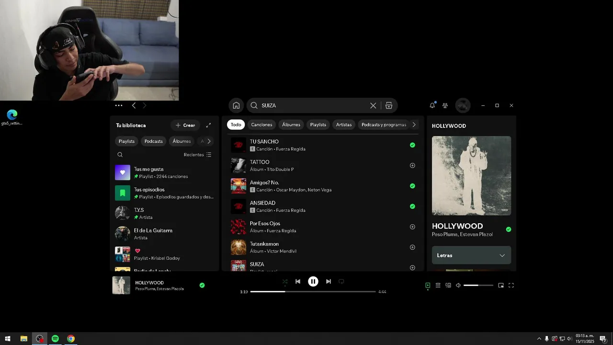Toggle the Now Playing view
Screen dimensions: 613x345
click(428, 285)
